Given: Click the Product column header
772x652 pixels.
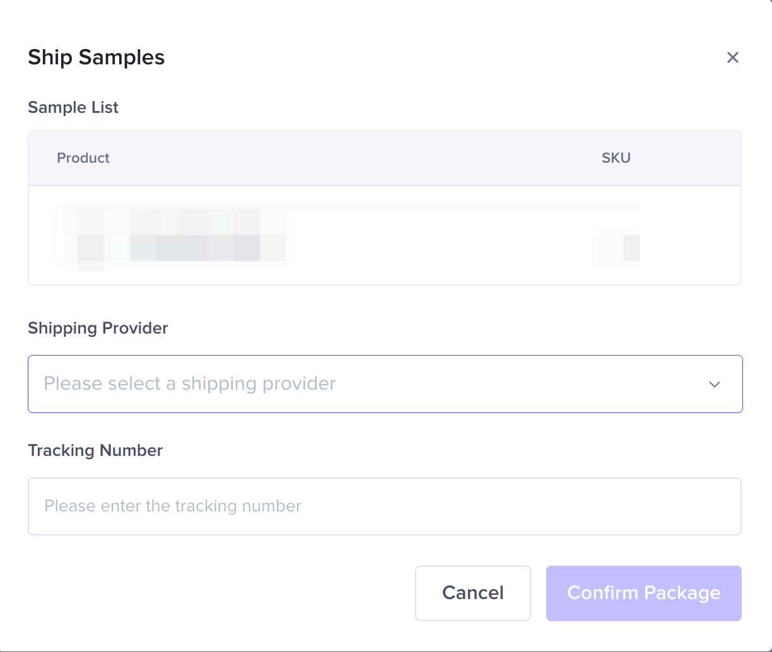Looking at the screenshot, I should coord(83,158).
